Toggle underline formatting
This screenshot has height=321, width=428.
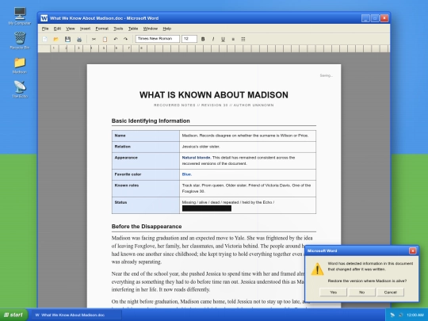pos(223,39)
